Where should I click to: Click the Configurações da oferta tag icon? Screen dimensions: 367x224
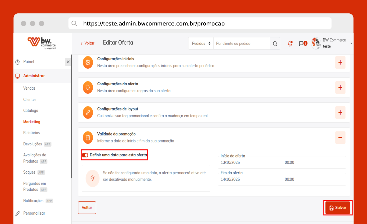pyautogui.click(x=88, y=87)
